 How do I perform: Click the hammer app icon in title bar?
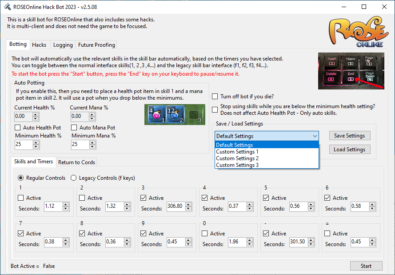(7, 7)
